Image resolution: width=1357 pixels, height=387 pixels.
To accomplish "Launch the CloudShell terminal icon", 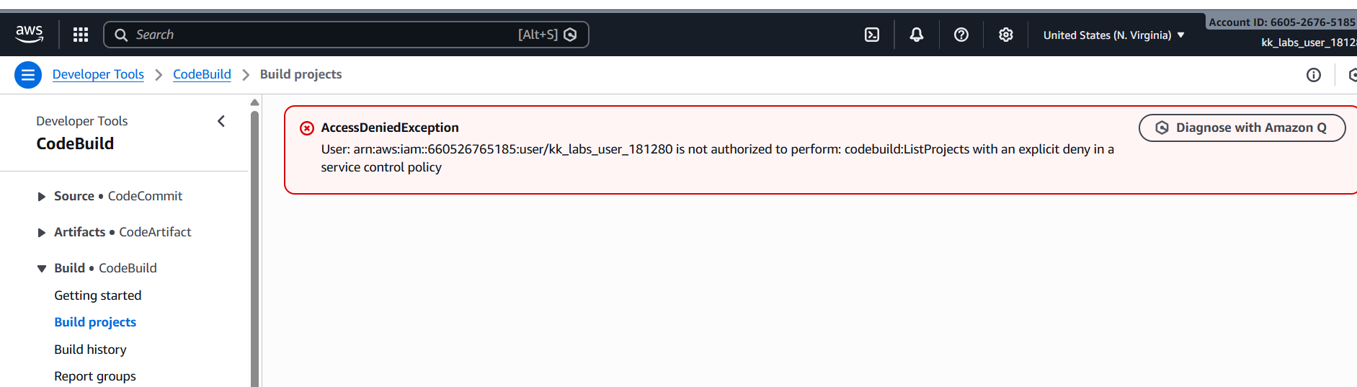I will coord(872,35).
